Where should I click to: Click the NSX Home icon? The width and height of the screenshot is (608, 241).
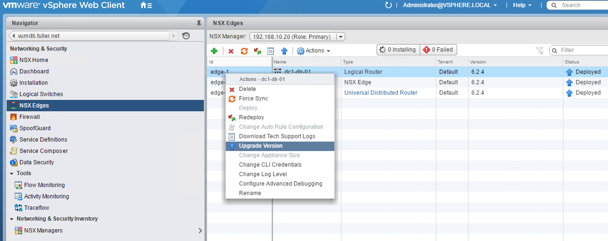tap(14, 60)
